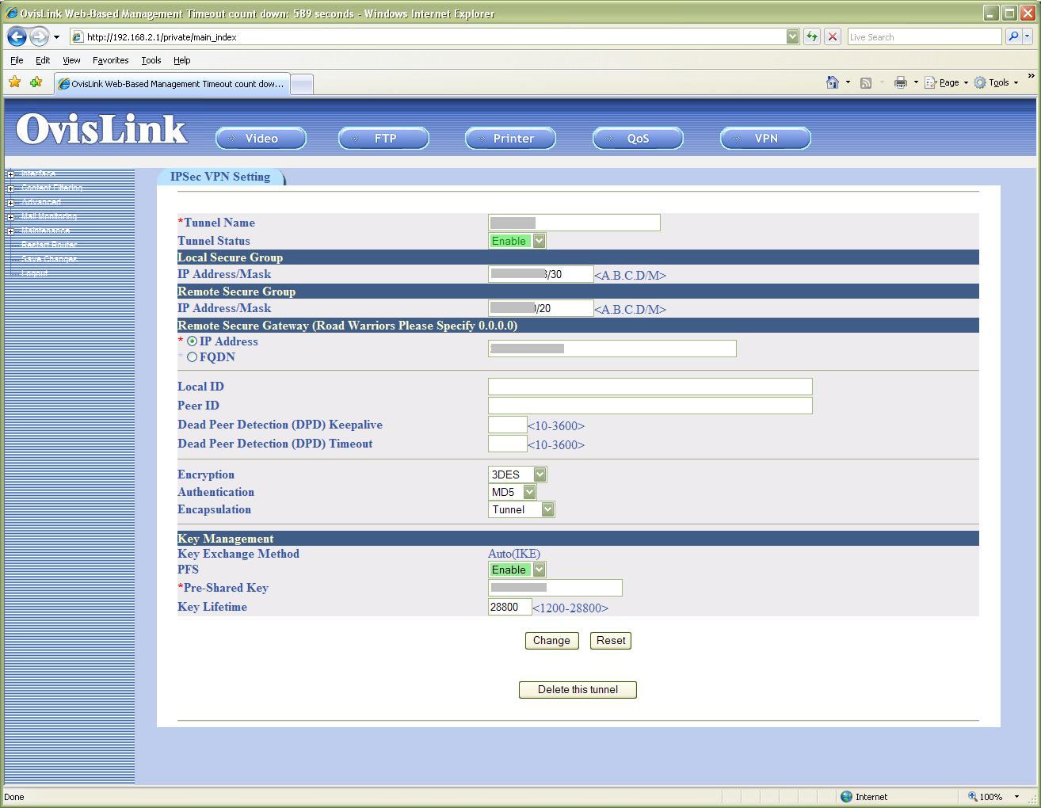The height and width of the screenshot is (808, 1041).
Task: Stop page loading with the red X icon
Action: 832,36
